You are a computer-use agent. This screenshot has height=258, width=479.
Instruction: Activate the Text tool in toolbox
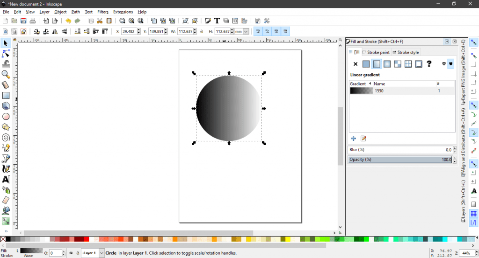6,179
